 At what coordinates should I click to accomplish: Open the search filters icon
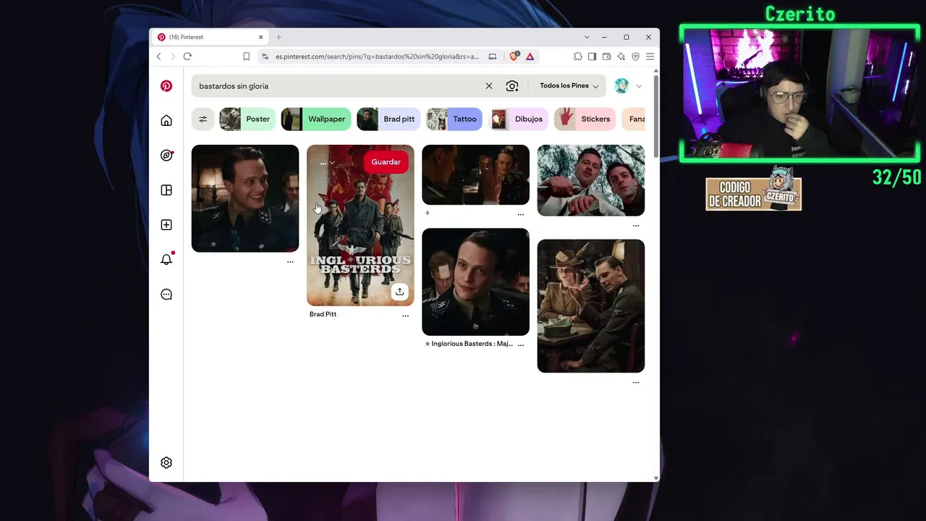tap(203, 119)
